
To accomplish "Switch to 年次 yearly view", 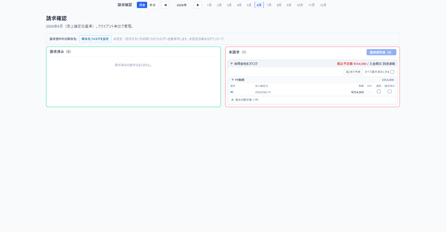I will pos(153,5).
